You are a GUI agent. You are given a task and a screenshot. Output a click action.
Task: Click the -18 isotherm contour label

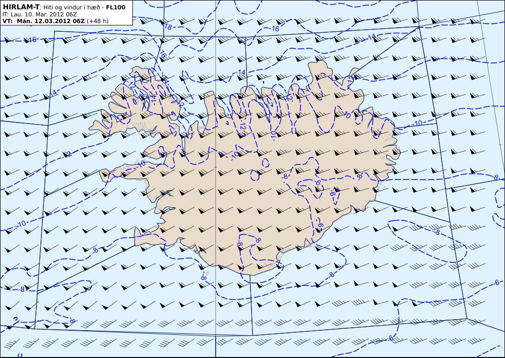(x=168, y=27)
